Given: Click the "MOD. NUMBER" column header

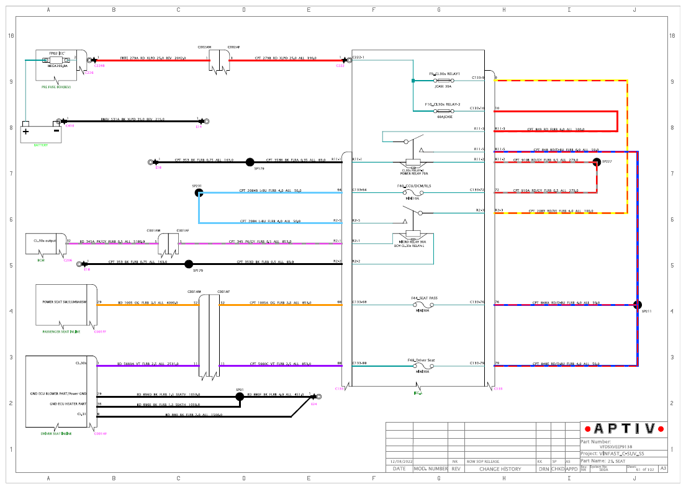Looking at the screenshot, I should 430,469.
